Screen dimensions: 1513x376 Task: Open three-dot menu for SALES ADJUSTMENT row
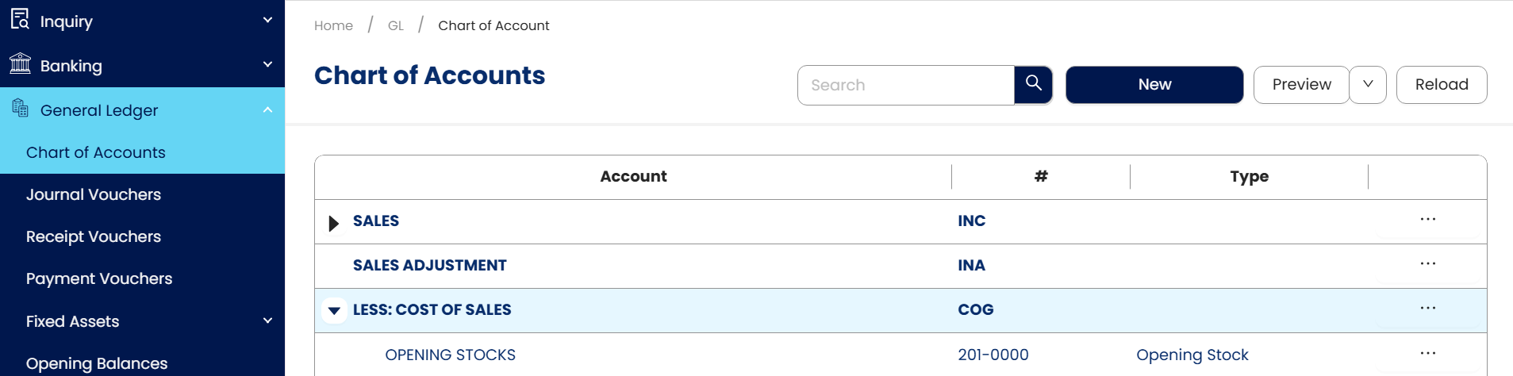(1427, 264)
